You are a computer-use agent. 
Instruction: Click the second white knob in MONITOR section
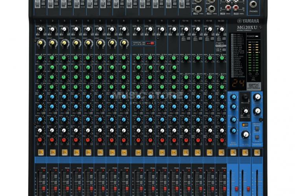(x=257, y=111)
